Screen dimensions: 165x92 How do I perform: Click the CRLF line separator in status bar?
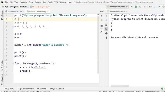[x=105, y=91]
